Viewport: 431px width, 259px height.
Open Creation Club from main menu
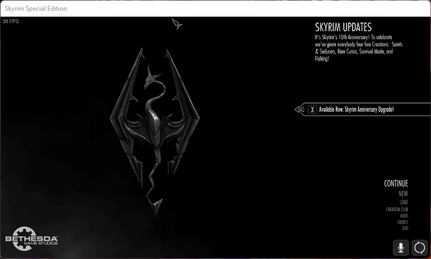click(397, 209)
